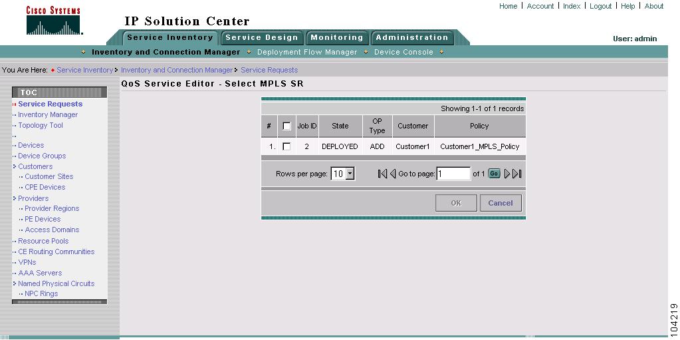The image size is (680, 340).
Task: Click the Cisco Systems logo
Action: point(54,21)
